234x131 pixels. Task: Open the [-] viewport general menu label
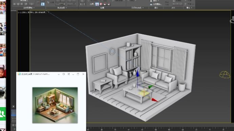[x=19, y=12]
